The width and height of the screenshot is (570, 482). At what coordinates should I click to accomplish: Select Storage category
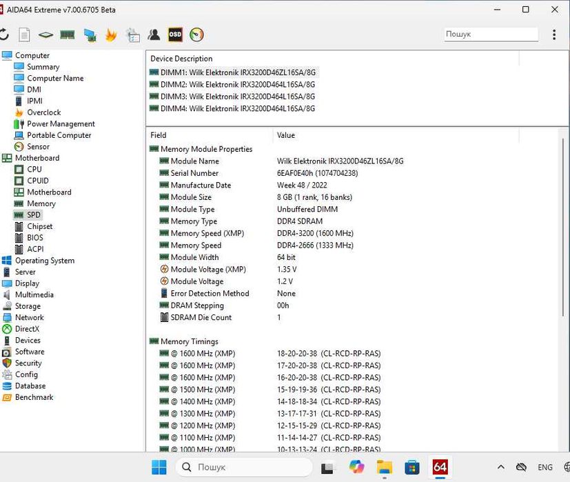coord(28,306)
